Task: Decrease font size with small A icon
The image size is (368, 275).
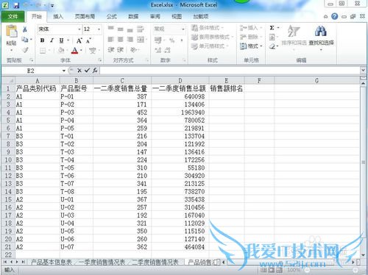Action: 88,40
